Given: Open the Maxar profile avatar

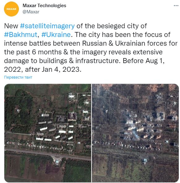Looking at the screenshot, I should click(11, 9).
